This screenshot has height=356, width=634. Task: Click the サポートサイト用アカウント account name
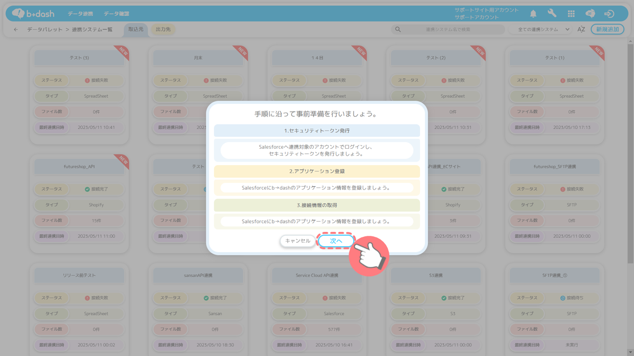coord(486,10)
